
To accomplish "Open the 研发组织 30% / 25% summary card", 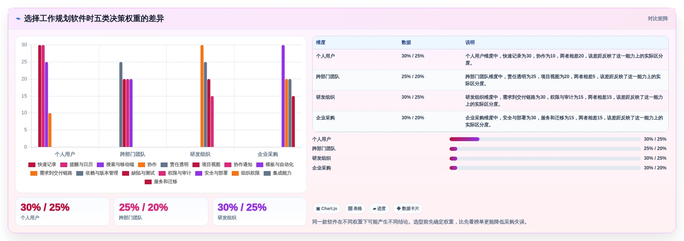I will point(259,211).
